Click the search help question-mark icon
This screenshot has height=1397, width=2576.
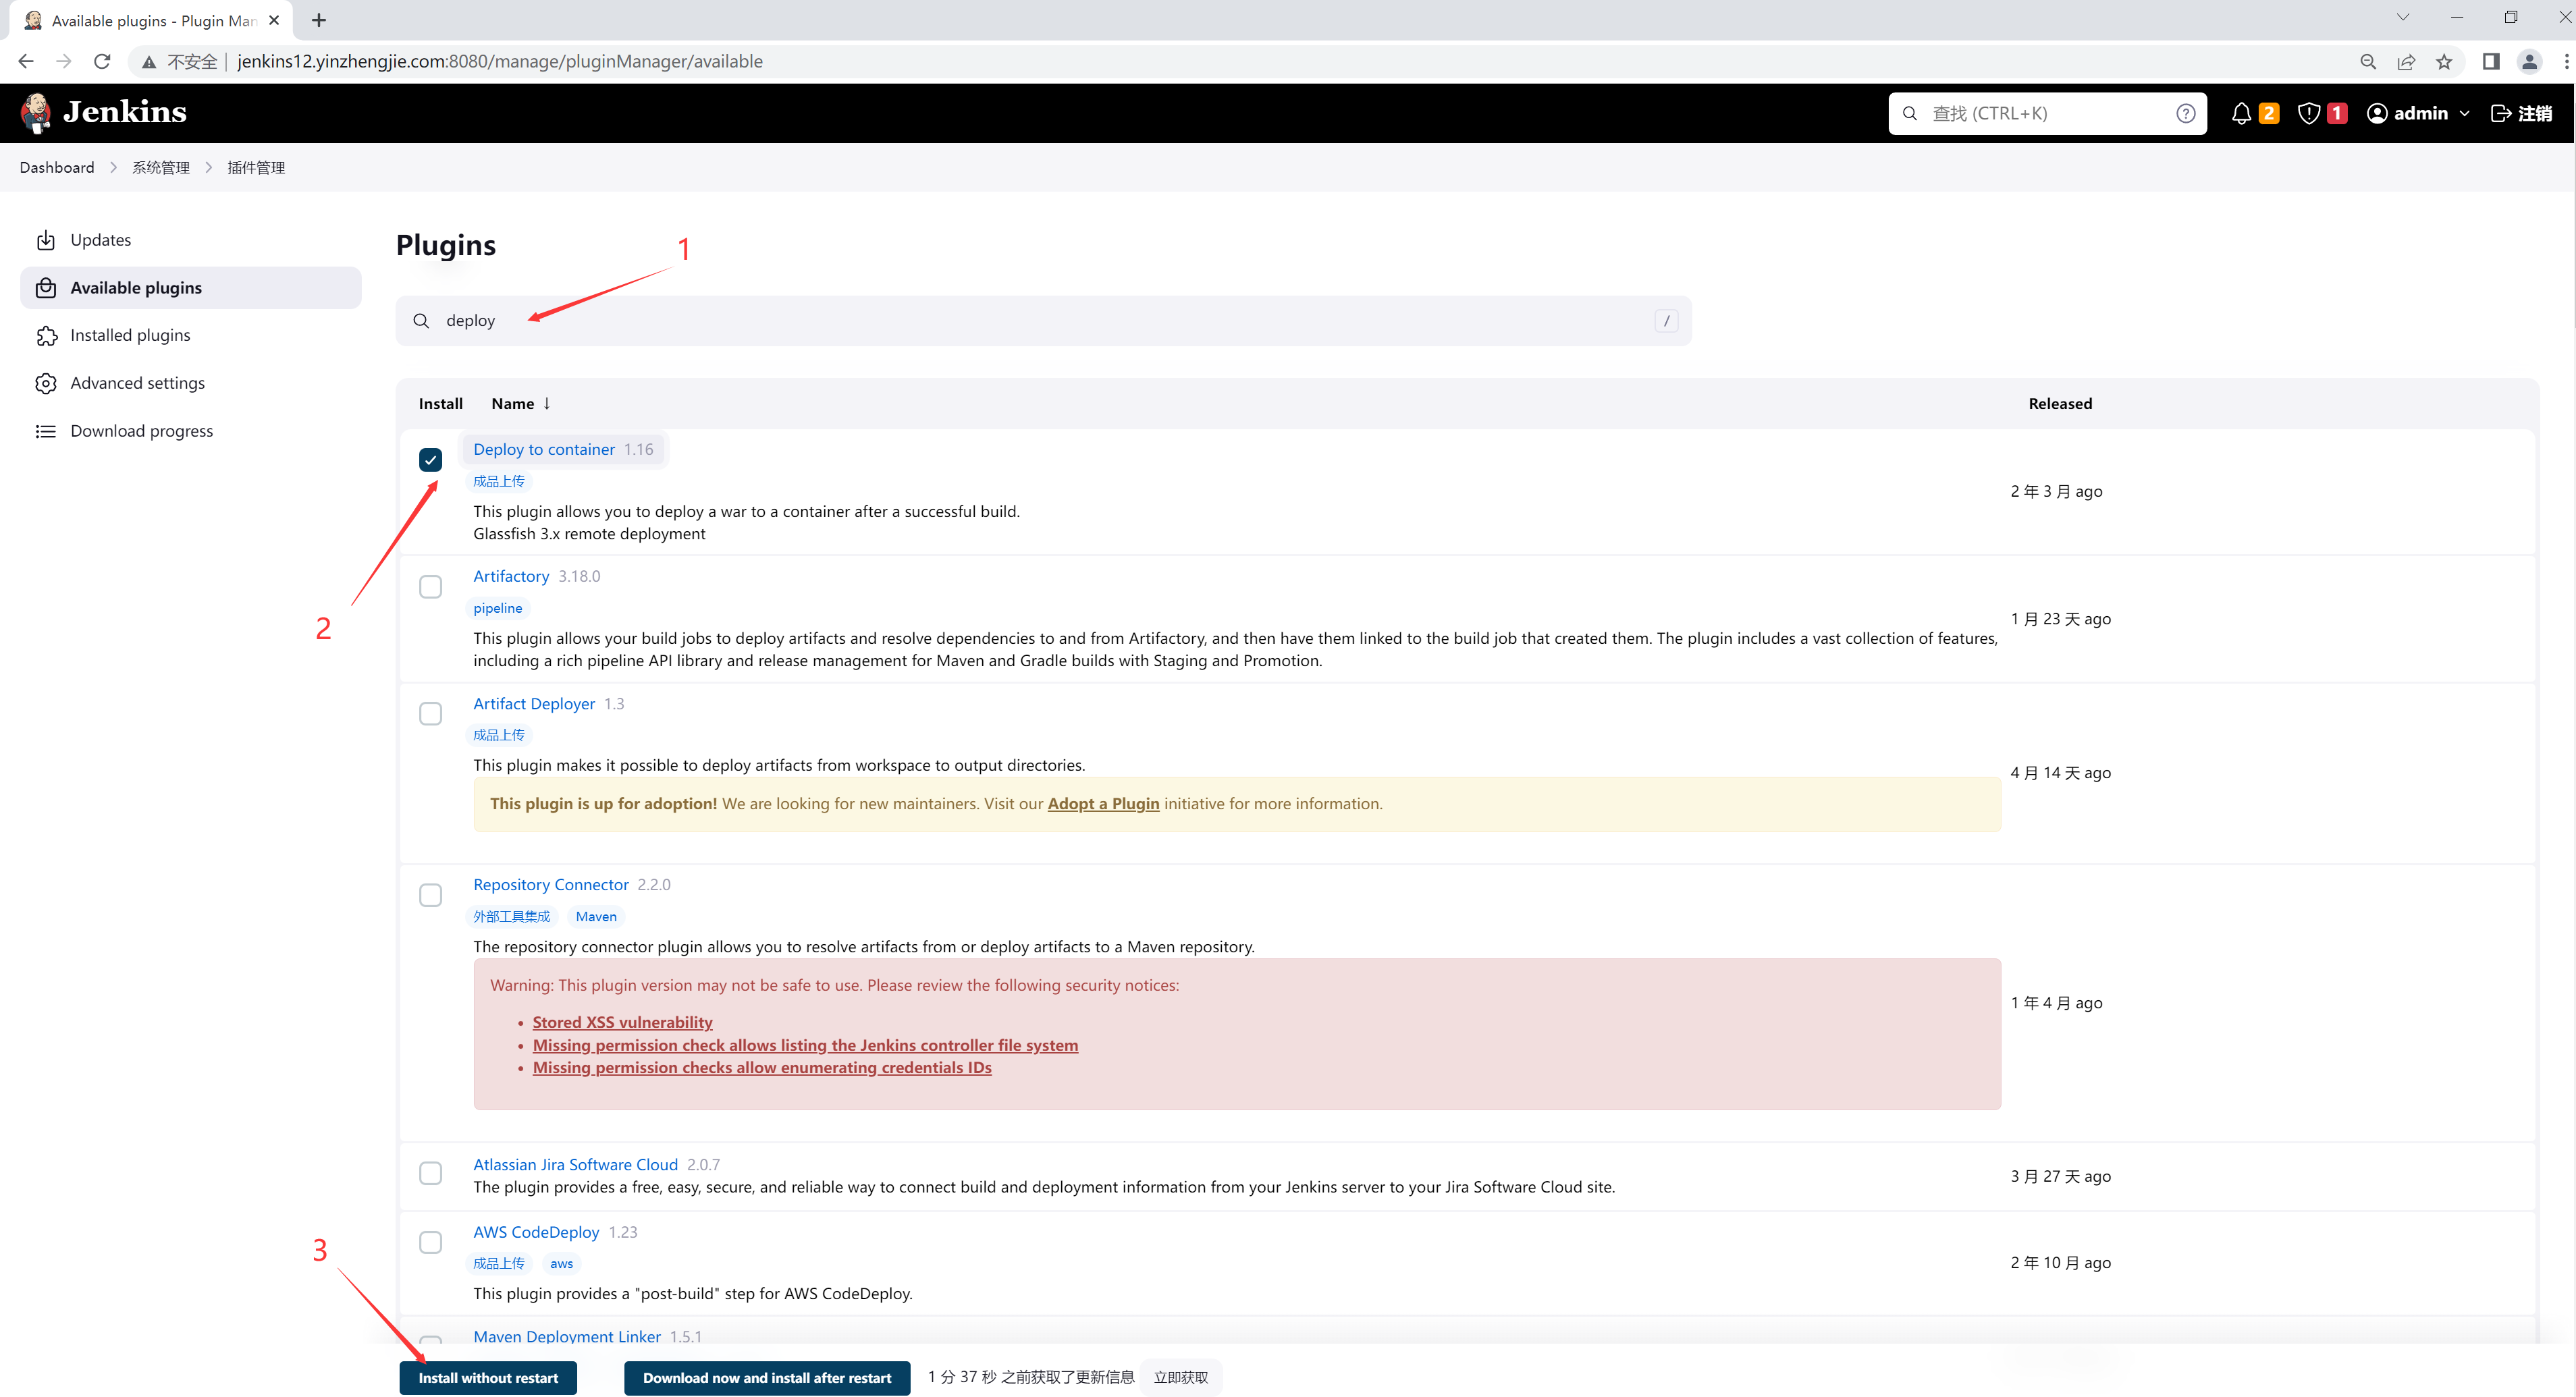click(x=2186, y=114)
